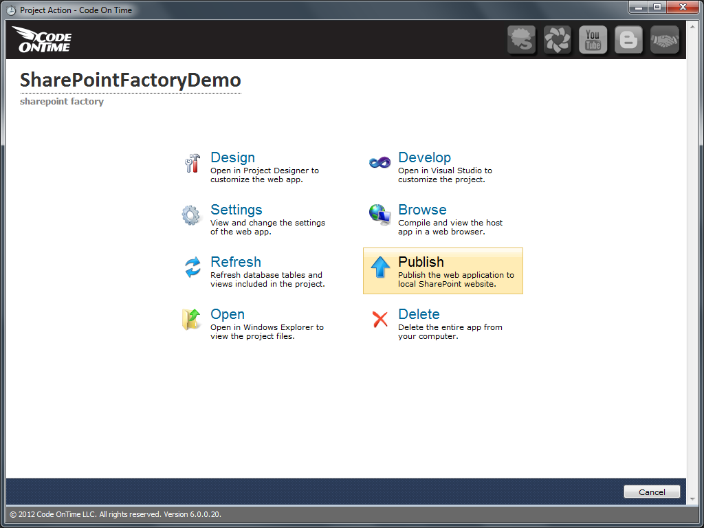Click the Design hammer and wrench icon
The width and height of the screenshot is (704, 528).
pyautogui.click(x=192, y=164)
